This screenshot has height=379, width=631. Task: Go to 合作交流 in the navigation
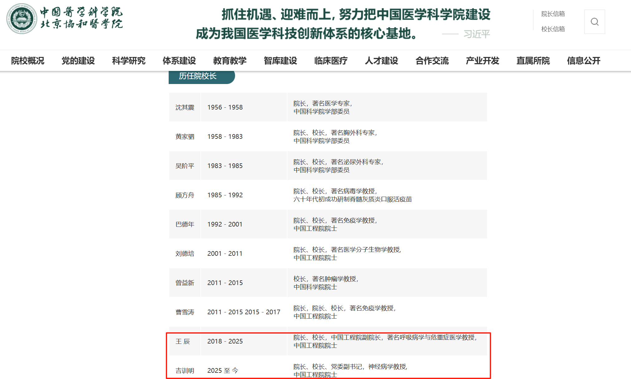pos(432,61)
